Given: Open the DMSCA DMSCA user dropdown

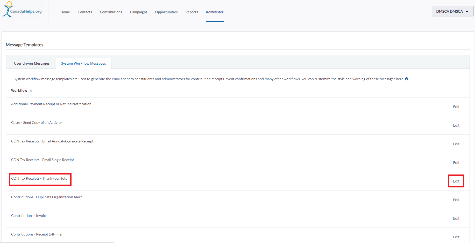Looking at the screenshot, I should [x=452, y=11].
